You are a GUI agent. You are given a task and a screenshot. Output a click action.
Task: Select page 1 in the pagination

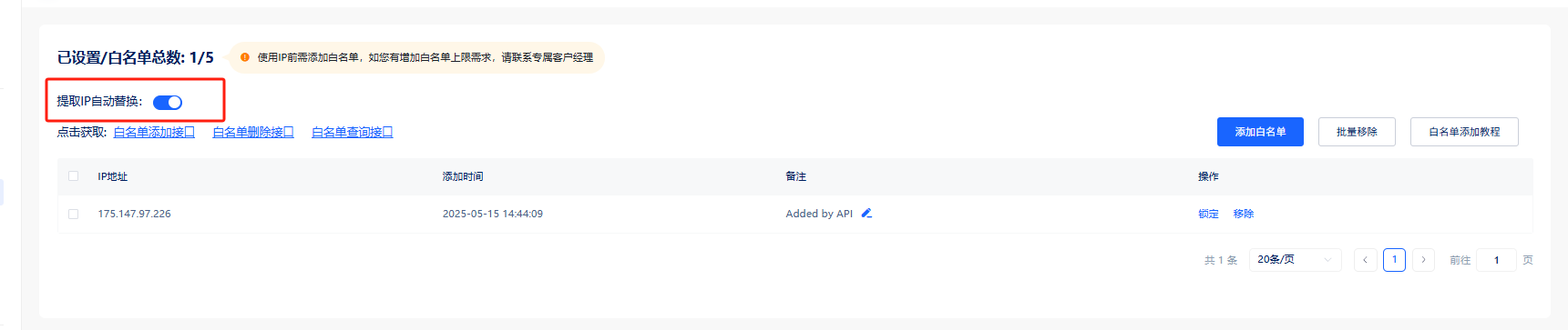pyautogui.click(x=1394, y=260)
